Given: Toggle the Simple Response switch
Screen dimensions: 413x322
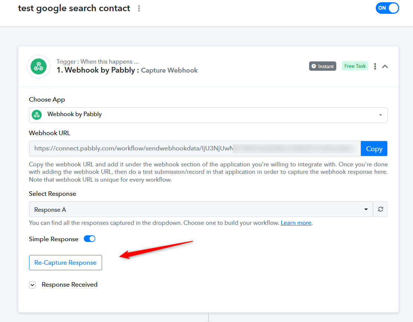Looking at the screenshot, I should coord(89,239).
